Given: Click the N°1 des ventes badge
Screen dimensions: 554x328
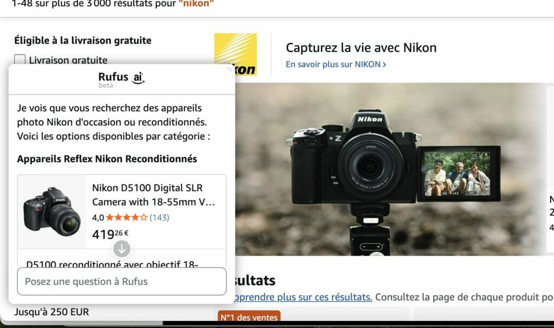Looking at the screenshot, I should (249, 317).
